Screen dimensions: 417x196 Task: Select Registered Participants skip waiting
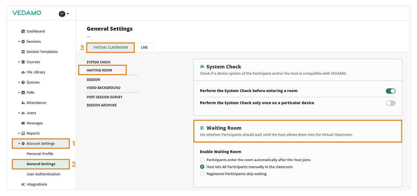pyautogui.click(x=202, y=174)
